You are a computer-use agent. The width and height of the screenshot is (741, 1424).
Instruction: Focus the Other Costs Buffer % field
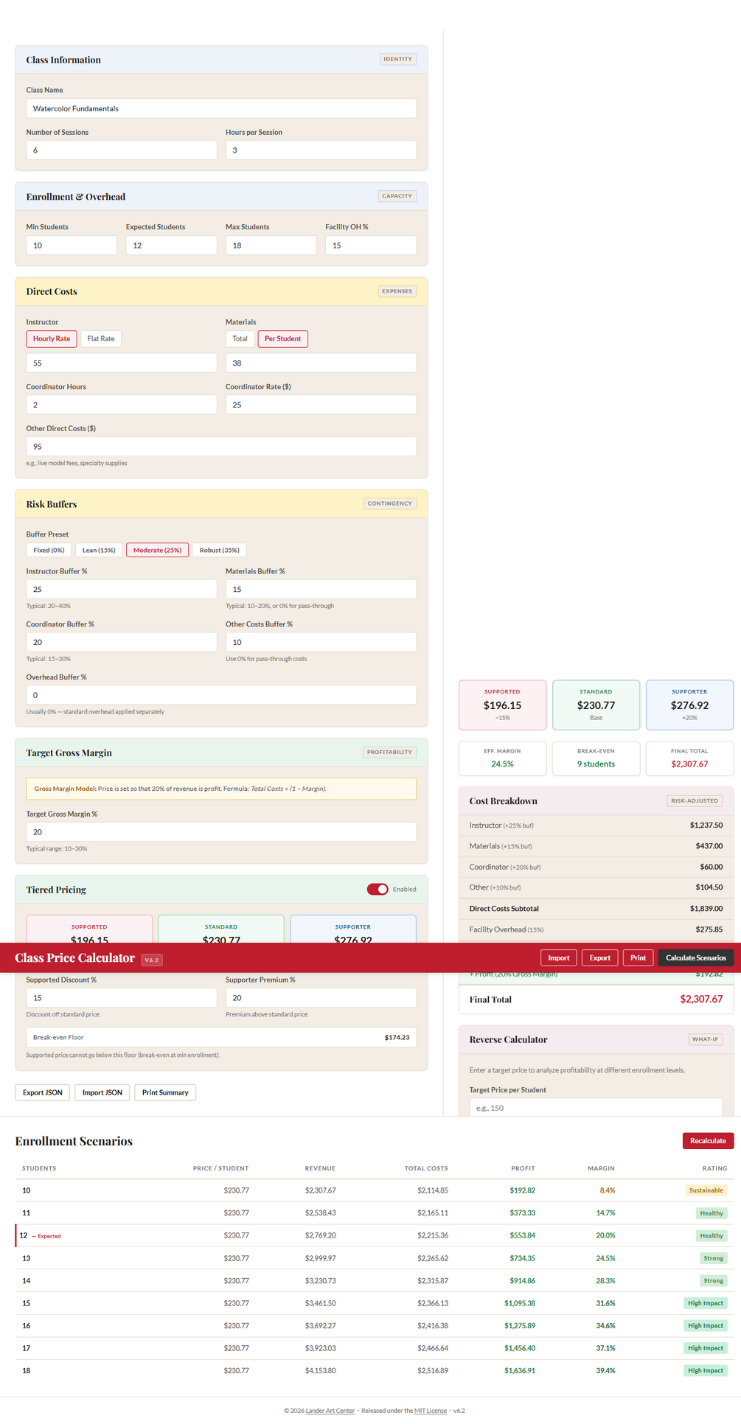[x=321, y=642]
